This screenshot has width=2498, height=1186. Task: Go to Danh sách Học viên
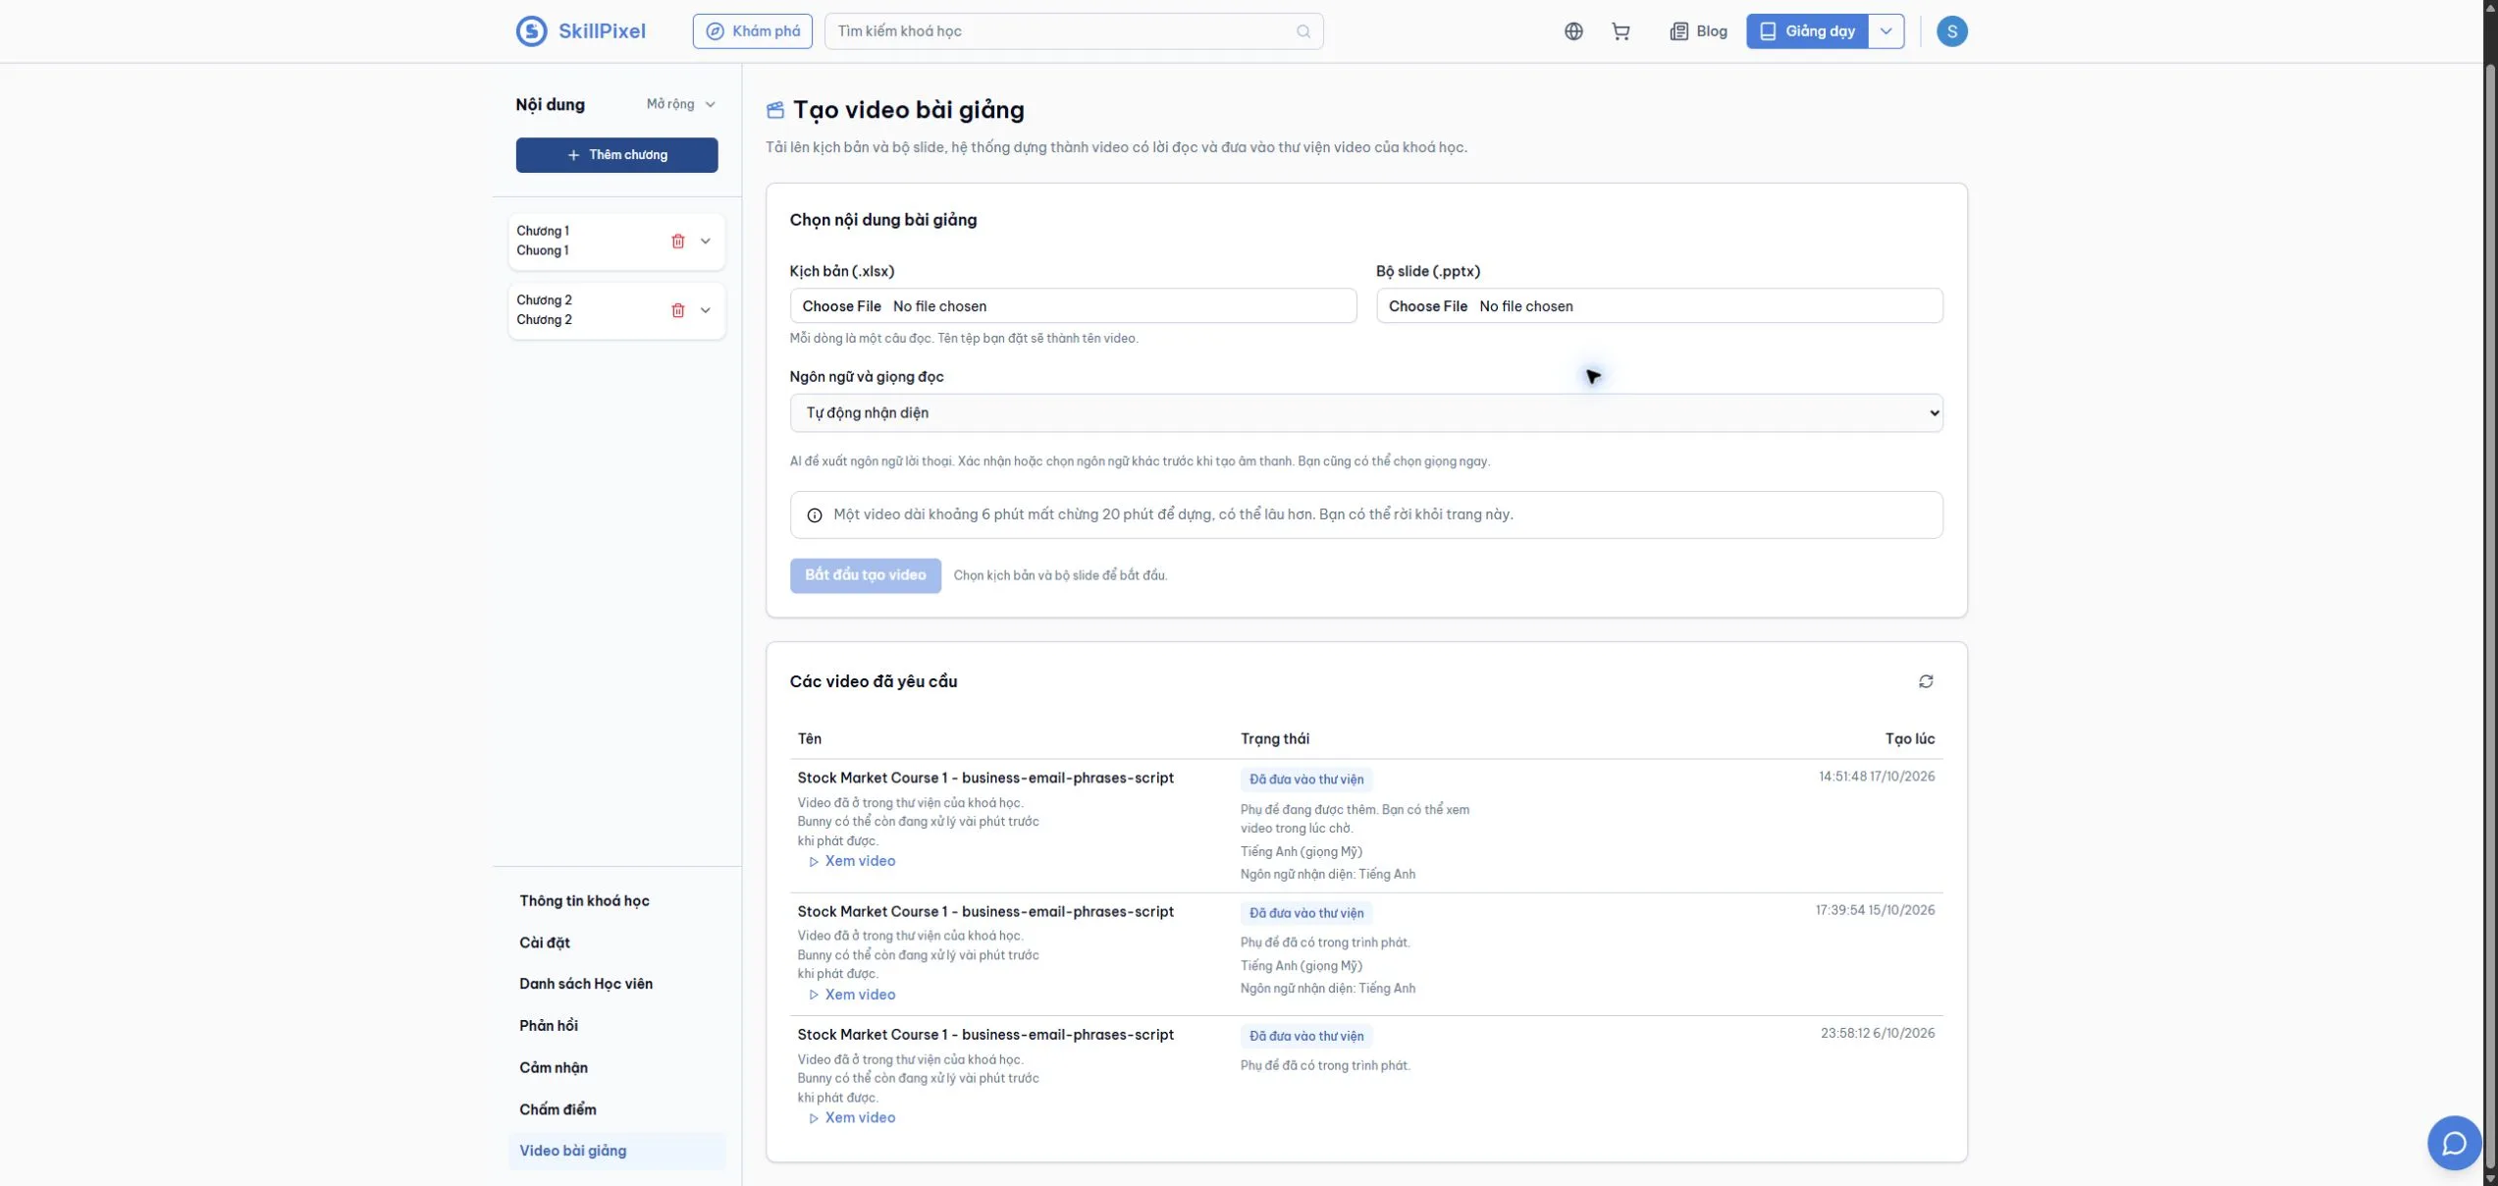(x=586, y=984)
